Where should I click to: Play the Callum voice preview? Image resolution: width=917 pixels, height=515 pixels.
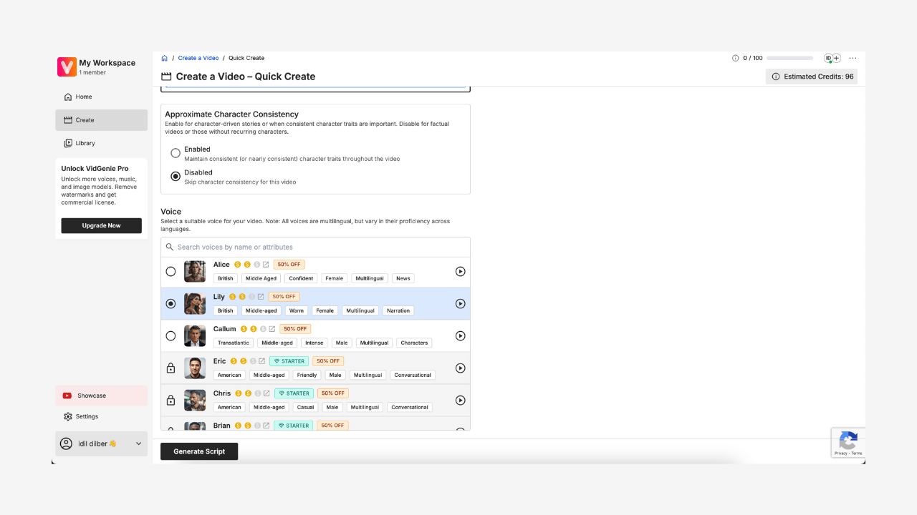[461, 335]
